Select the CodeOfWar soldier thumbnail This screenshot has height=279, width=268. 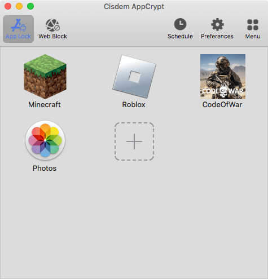pyautogui.click(x=223, y=77)
